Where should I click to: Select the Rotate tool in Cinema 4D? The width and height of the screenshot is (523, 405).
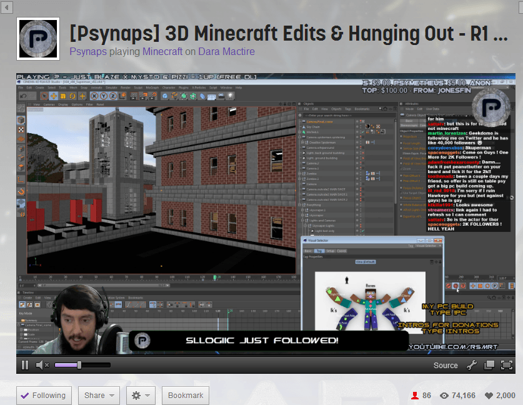tap(72, 96)
